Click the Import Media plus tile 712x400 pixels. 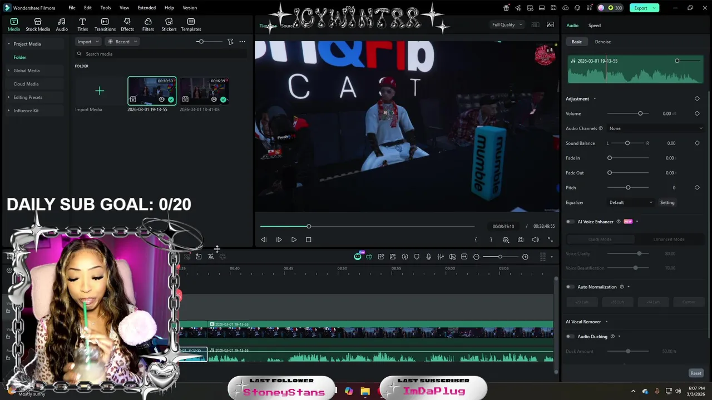click(100, 91)
